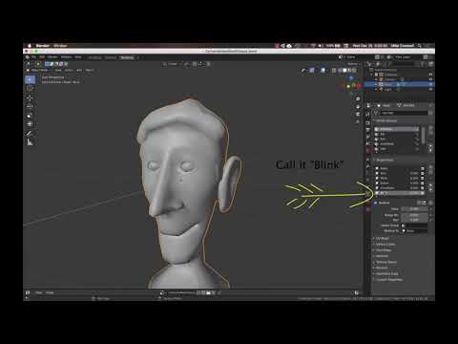This screenshot has height=344, width=458.
Task: Hide the selected mesh object in outliner
Action: click(x=430, y=84)
